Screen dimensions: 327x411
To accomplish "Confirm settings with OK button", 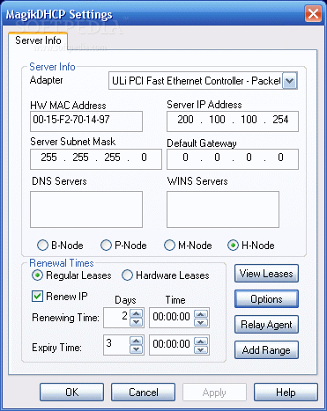I will [71, 393].
